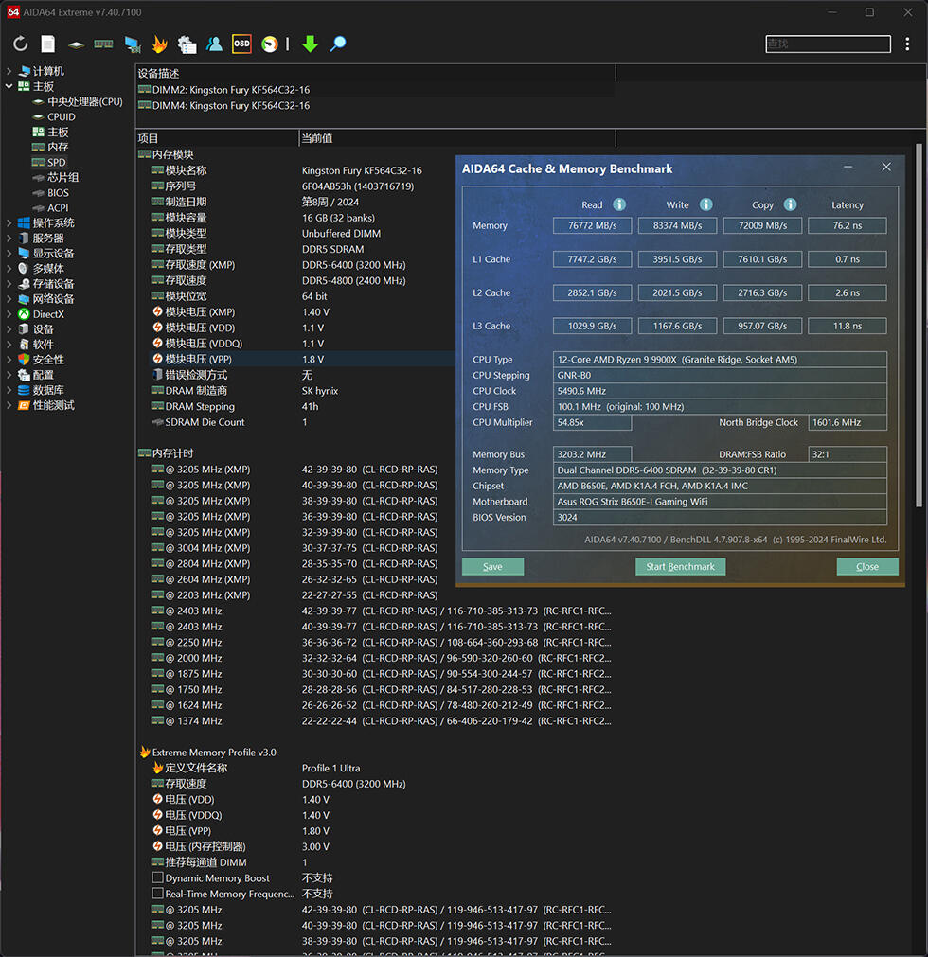Collapse the top-level 主板 tree node arrow

click(9, 87)
